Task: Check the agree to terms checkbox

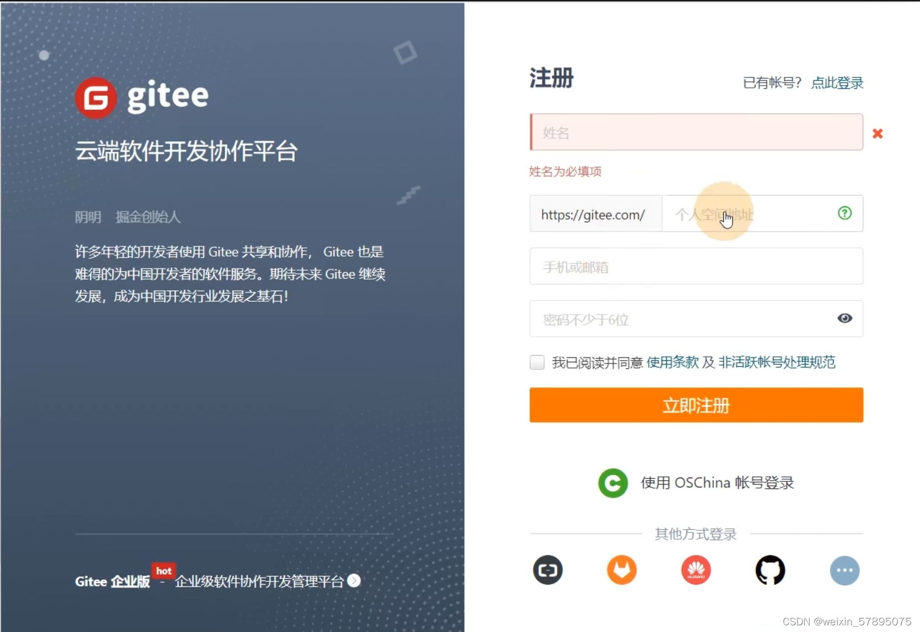Action: coord(536,362)
